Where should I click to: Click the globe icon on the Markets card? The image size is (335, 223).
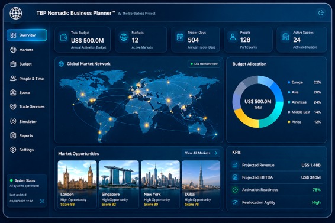pyautogui.click(x=124, y=37)
